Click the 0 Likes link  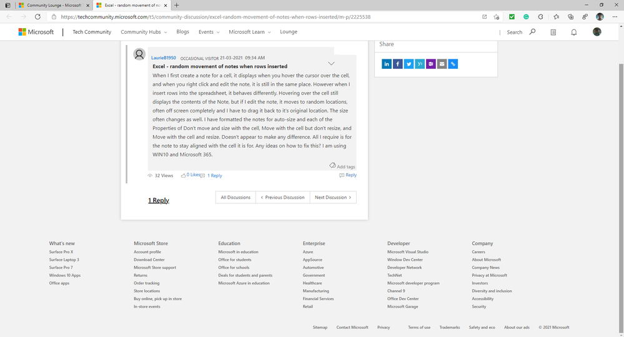[x=194, y=175]
